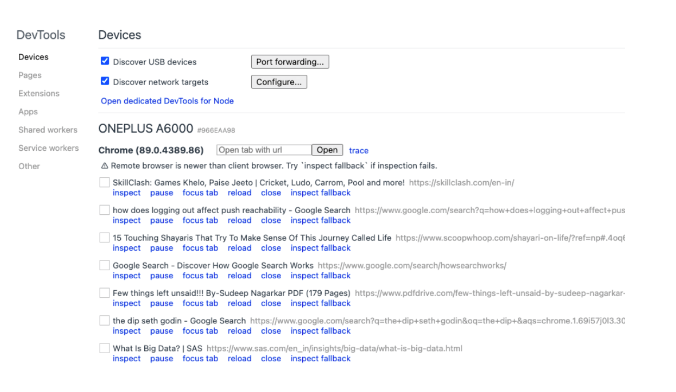The image size is (676, 392).
Task: Tick the checkbox beside SkillClash tab entry
Action: [104, 182]
